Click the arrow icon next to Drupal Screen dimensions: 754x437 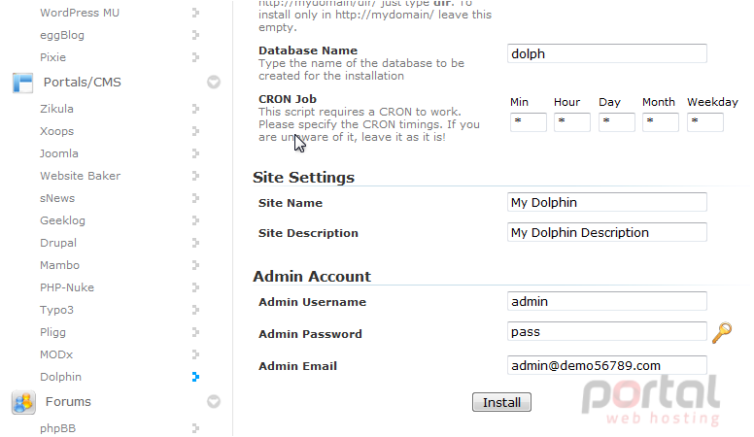(x=195, y=243)
